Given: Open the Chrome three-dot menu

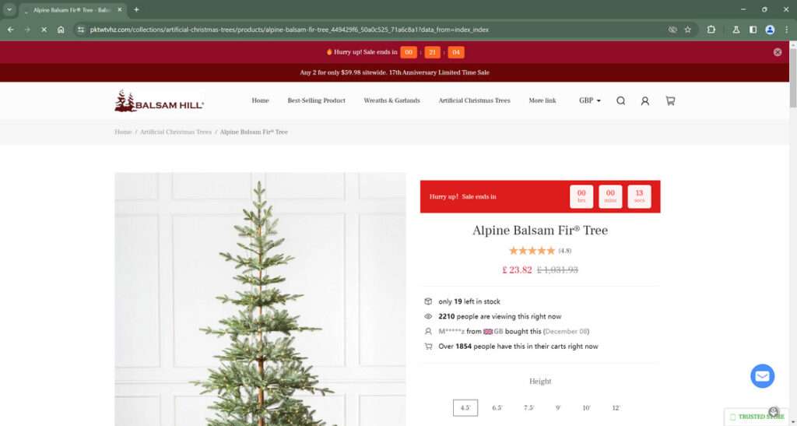Looking at the screenshot, I should tap(786, 30).
